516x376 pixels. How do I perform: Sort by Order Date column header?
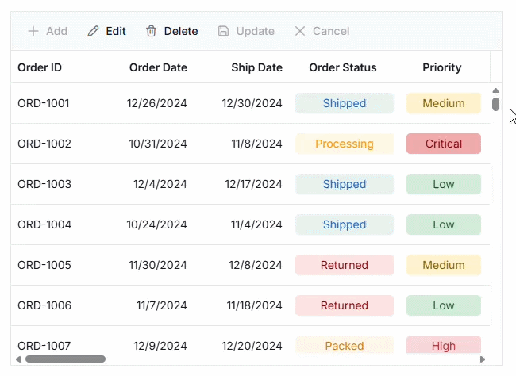158,67
